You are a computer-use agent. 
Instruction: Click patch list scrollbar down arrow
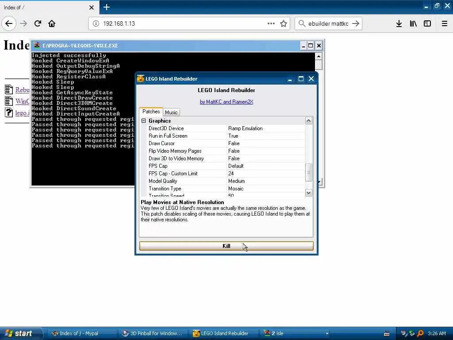tap(308, 193)
